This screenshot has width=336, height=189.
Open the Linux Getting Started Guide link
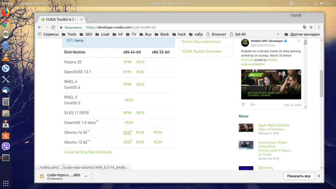tap(88, 152)
